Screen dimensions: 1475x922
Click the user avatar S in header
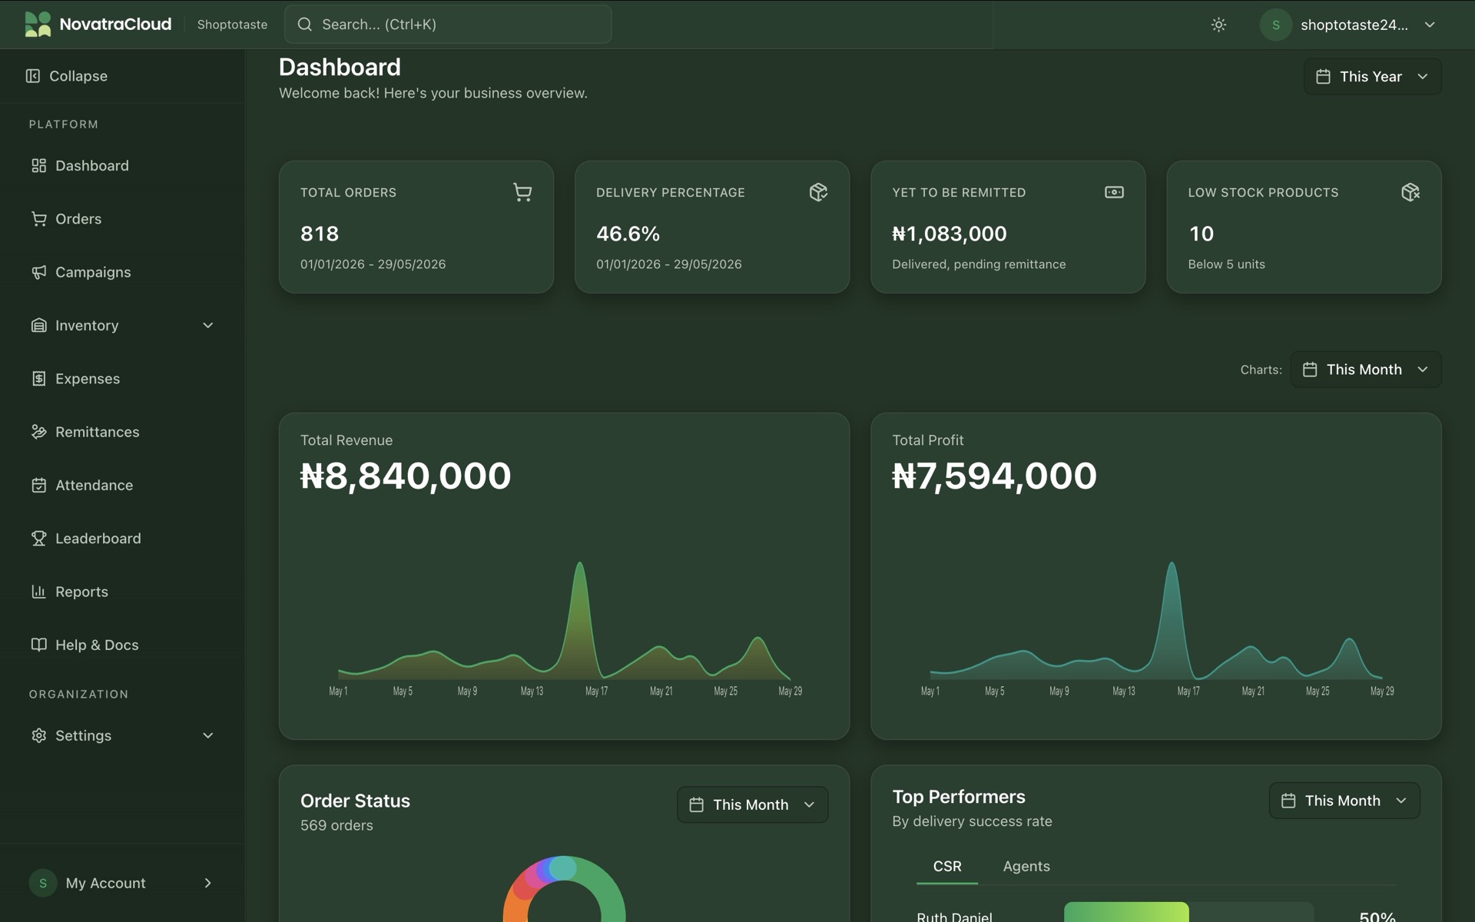[1275, 25]
